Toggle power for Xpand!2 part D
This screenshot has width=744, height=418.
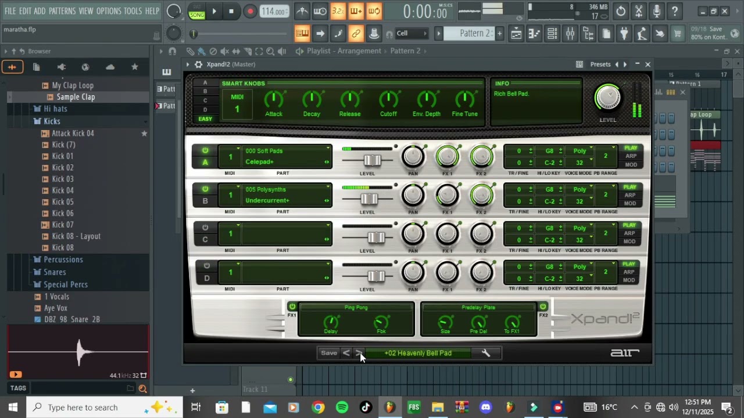click(206, 266)
